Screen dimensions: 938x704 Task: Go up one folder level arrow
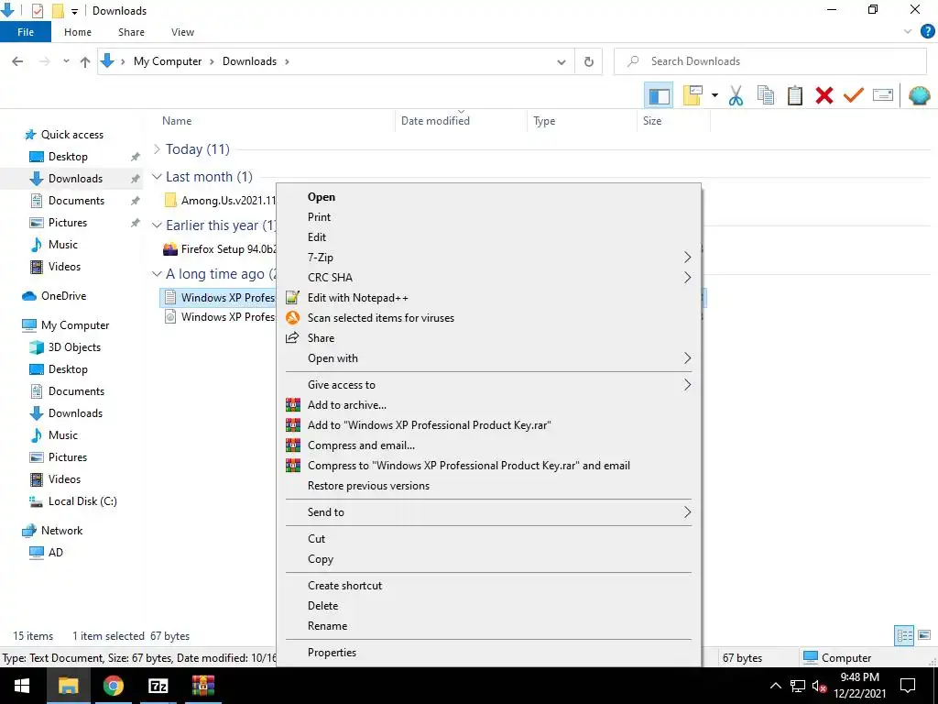(x=85, y=61)
